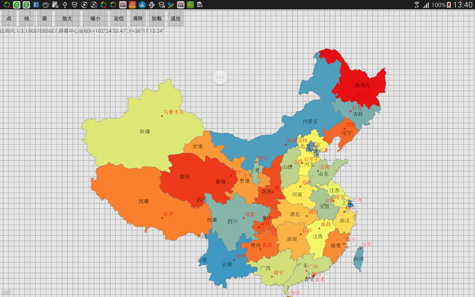
Task: Select the 点 (point) drawing button
Action: click(x=9, y=18)
